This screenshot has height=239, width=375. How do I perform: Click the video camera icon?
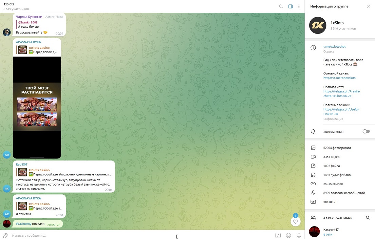[x=313, y=157]
